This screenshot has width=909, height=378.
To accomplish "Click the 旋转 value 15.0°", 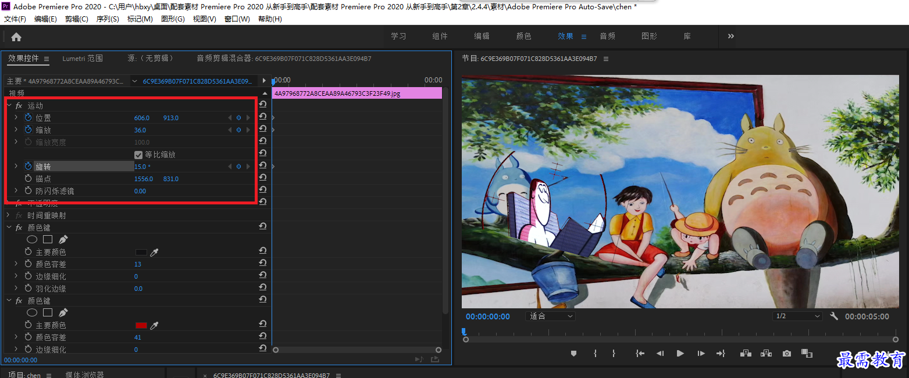I will tap(142, 167).
